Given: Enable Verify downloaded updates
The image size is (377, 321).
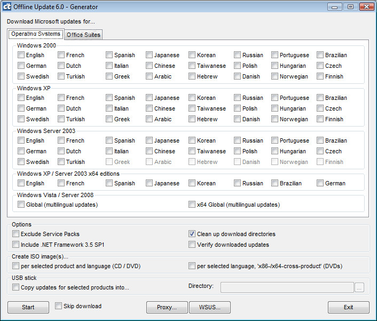Looking at the screenshot, I should [192, 245].
